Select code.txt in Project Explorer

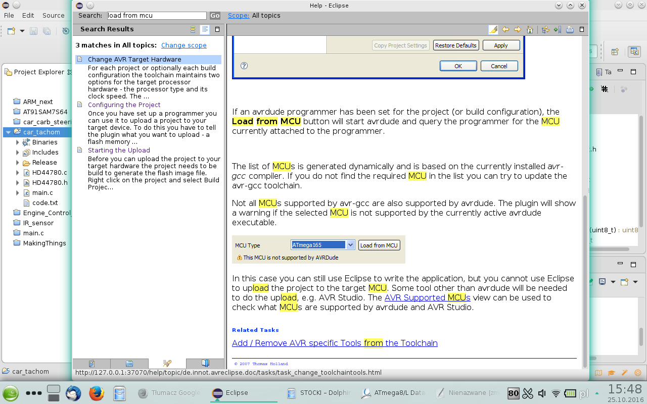[x=44, y=203]
